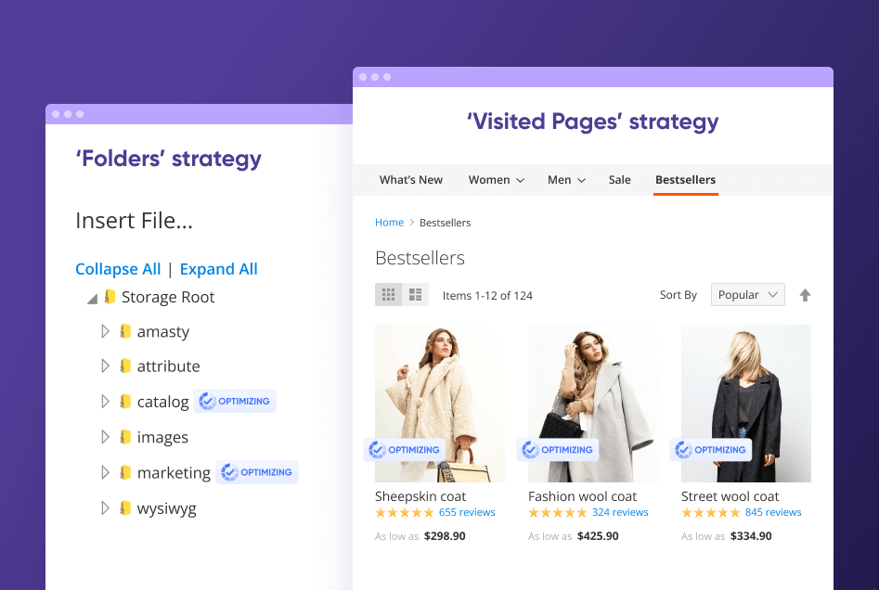The height and width of the screenshot is (590, 879).
Task: Click the amasty folder icon
Action: tap(127, 331)
